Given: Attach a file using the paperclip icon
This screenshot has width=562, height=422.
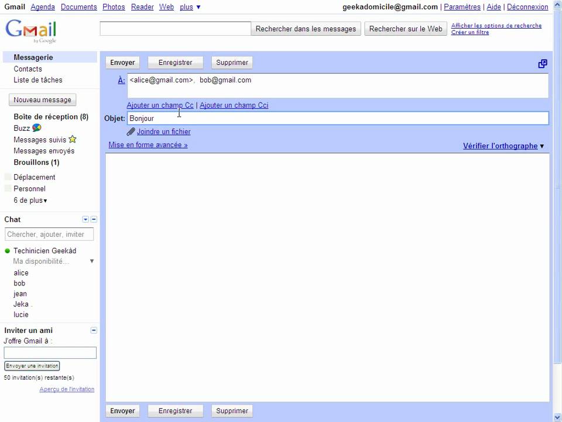Looking at the screenshot, I should [131, 131].
